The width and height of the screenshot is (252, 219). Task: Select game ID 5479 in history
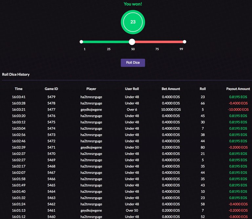pyautogui.click(x=51, y=97)
